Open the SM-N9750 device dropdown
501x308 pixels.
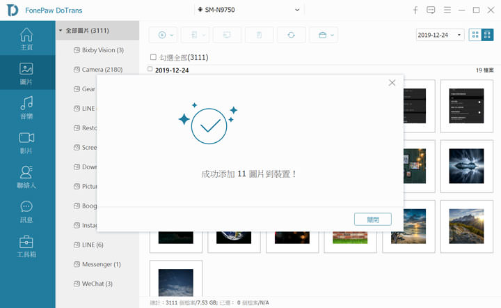[249, 10]
